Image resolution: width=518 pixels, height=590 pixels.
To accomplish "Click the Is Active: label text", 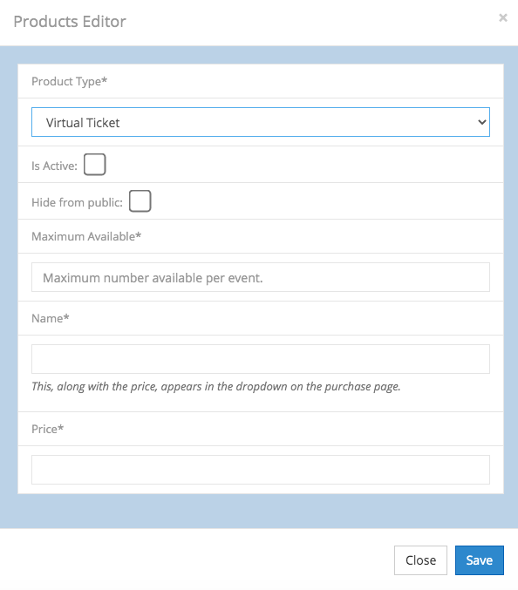I will [54, 166].
